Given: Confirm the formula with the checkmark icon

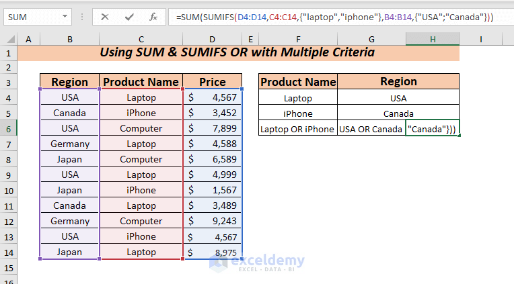Looking at the screenshot, I should (x=129, y=17).
